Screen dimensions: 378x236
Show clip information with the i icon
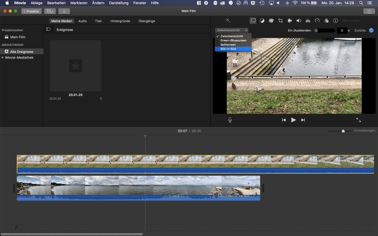pyautogui.click(x=335, y=20)
